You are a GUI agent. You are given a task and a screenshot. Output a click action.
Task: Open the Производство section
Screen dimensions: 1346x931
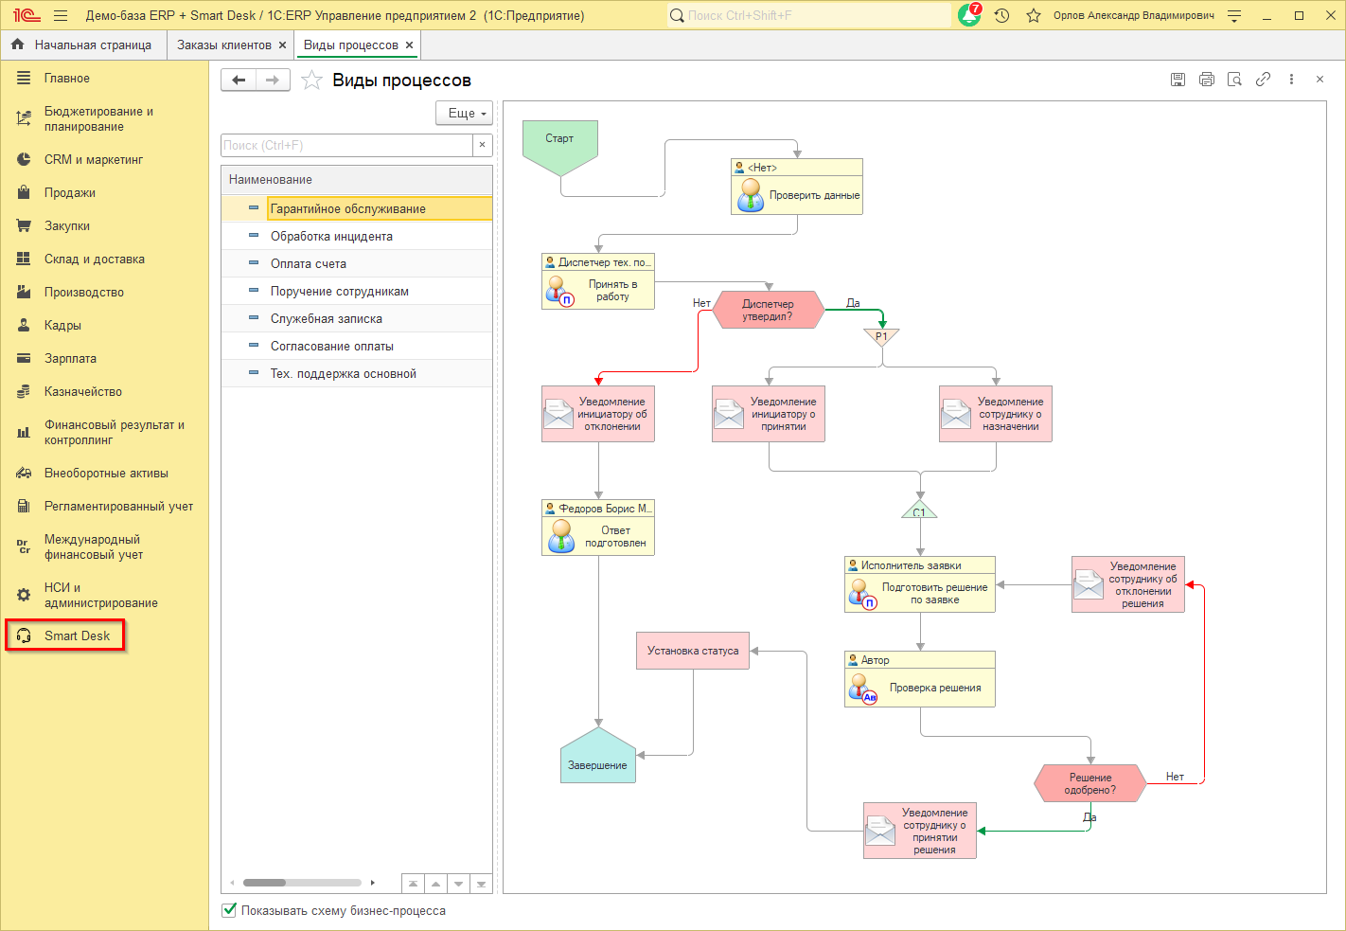104,293
